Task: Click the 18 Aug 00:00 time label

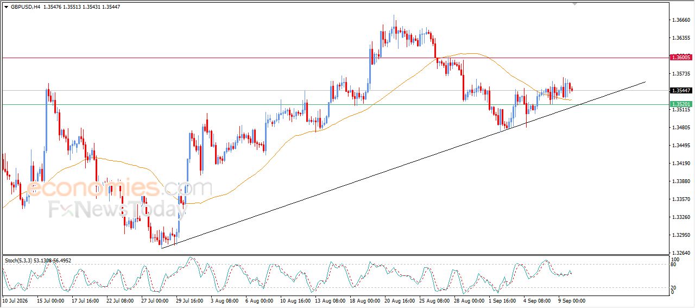Action: (x=365, y=300)
